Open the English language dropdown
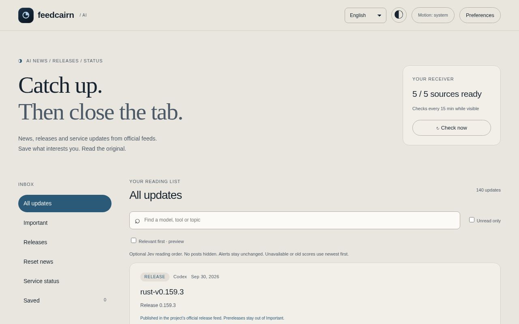Image resolution: width=519 pixels, height=324 pixels. tap(365, 15)
